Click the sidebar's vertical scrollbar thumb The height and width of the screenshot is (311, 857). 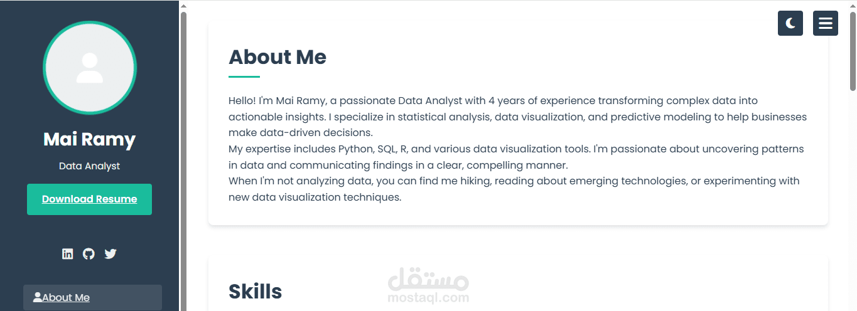click(183, 157)
